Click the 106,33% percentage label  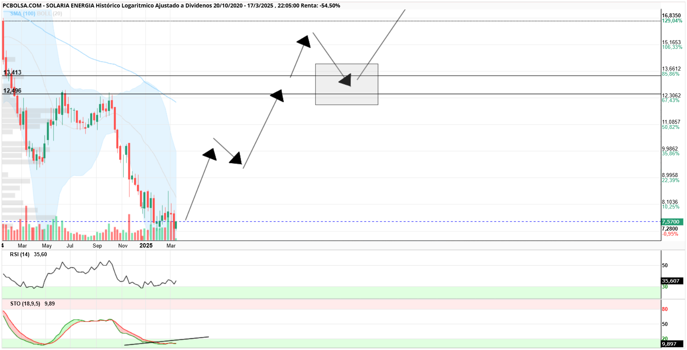click(x=672, y=47)
